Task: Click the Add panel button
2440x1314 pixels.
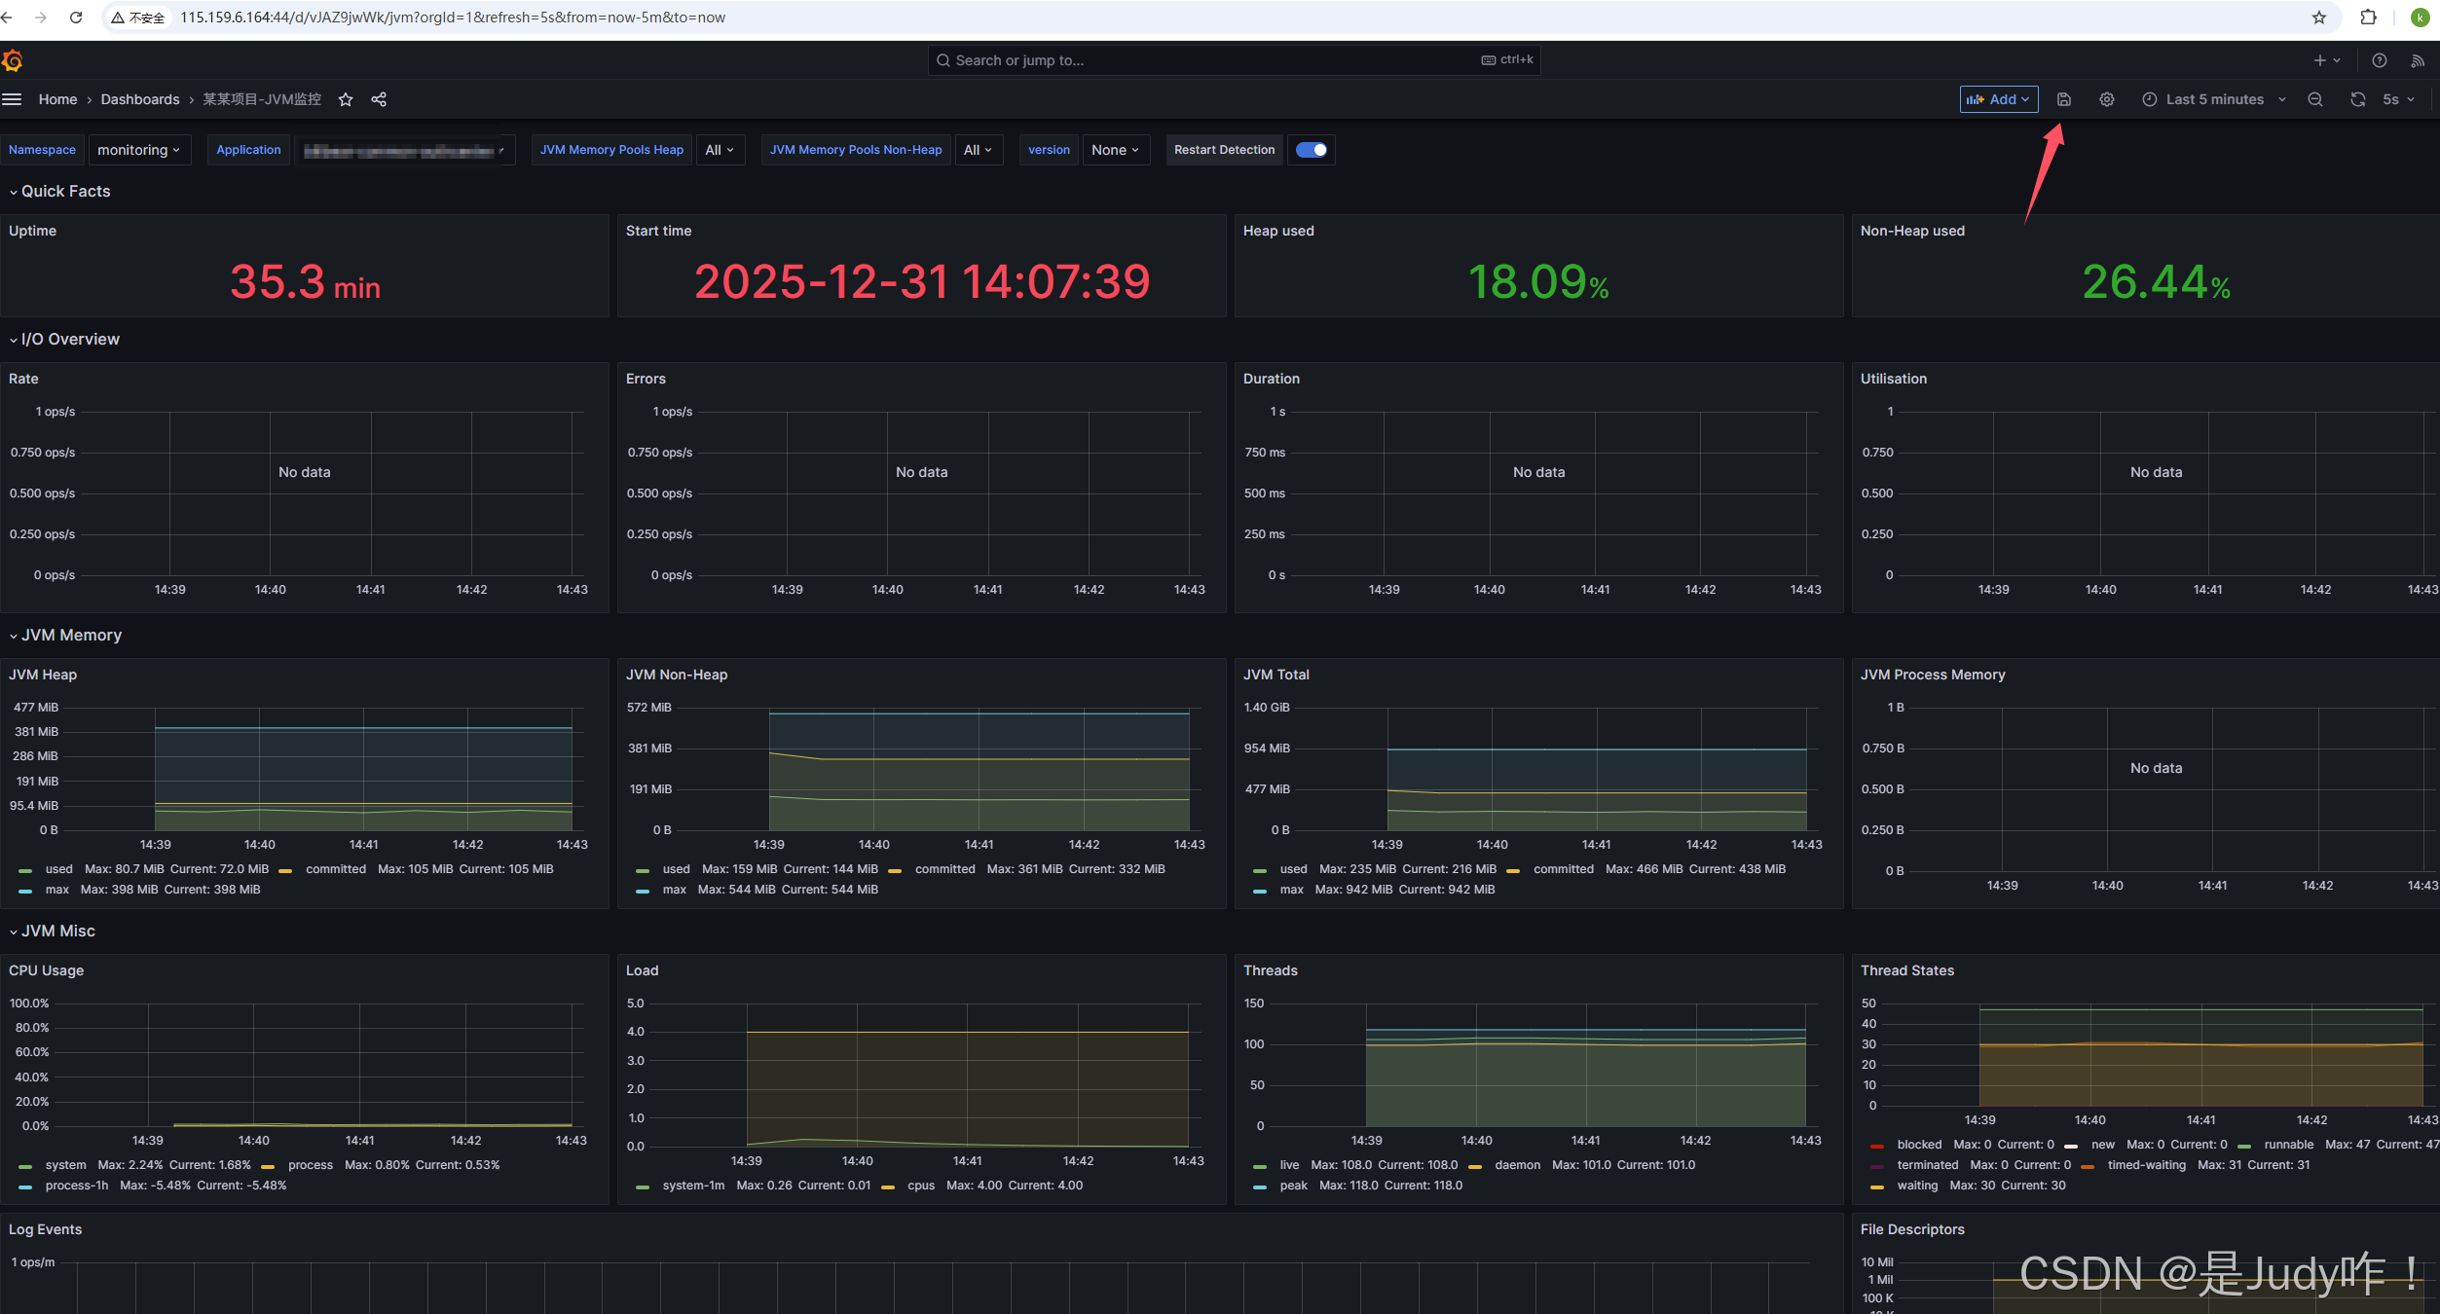Action: point(1997,99)
